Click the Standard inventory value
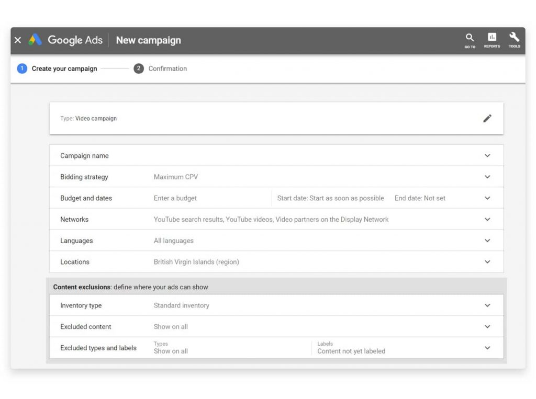 pyautogui.click(x=182, y=305)
